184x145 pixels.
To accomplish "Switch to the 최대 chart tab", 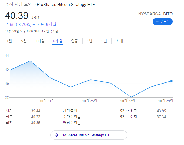I will coord(119,41).
